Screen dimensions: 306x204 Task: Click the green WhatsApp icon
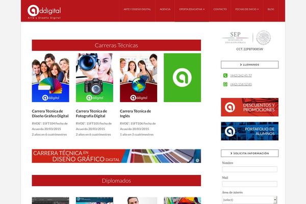[x=225, y=84]
